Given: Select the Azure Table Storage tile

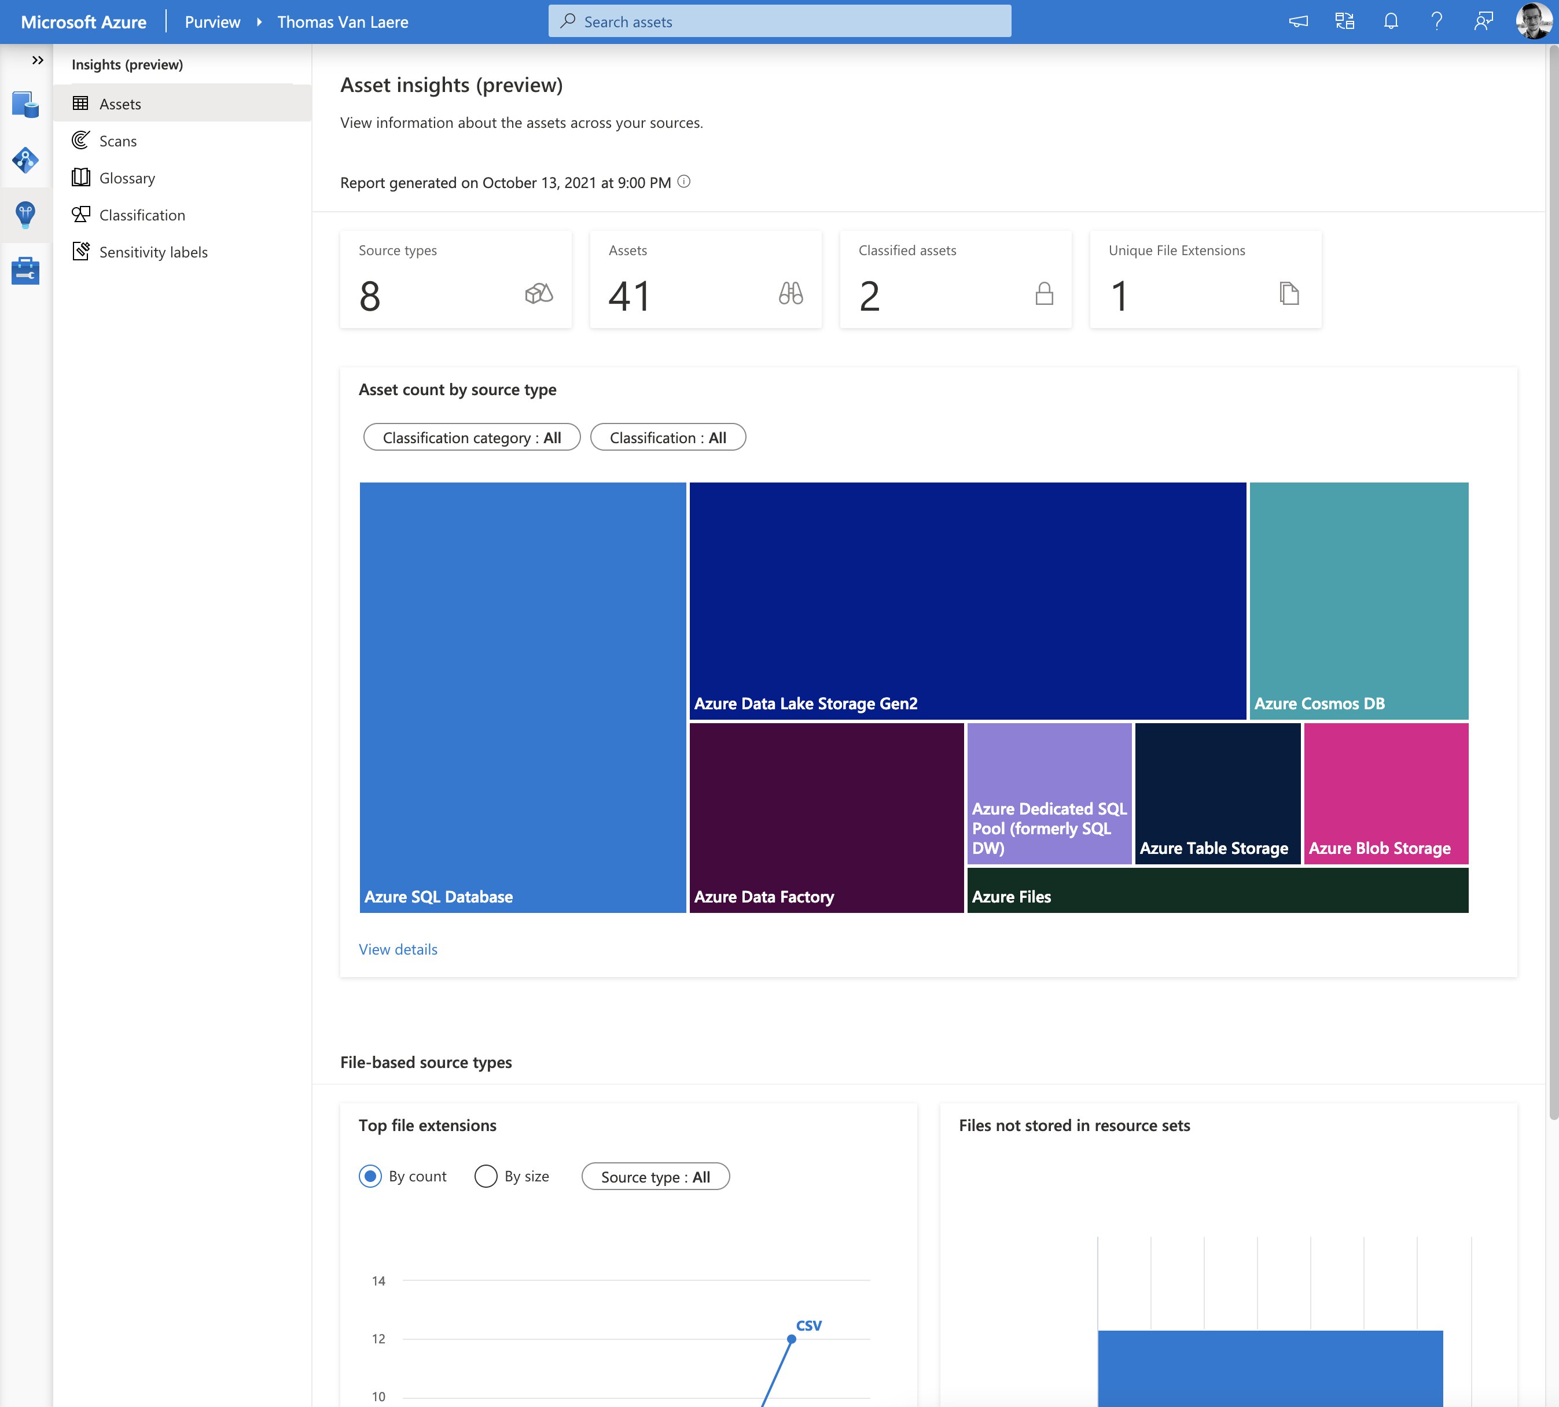Looking at the screenshot, I should tap(1217, 793).
